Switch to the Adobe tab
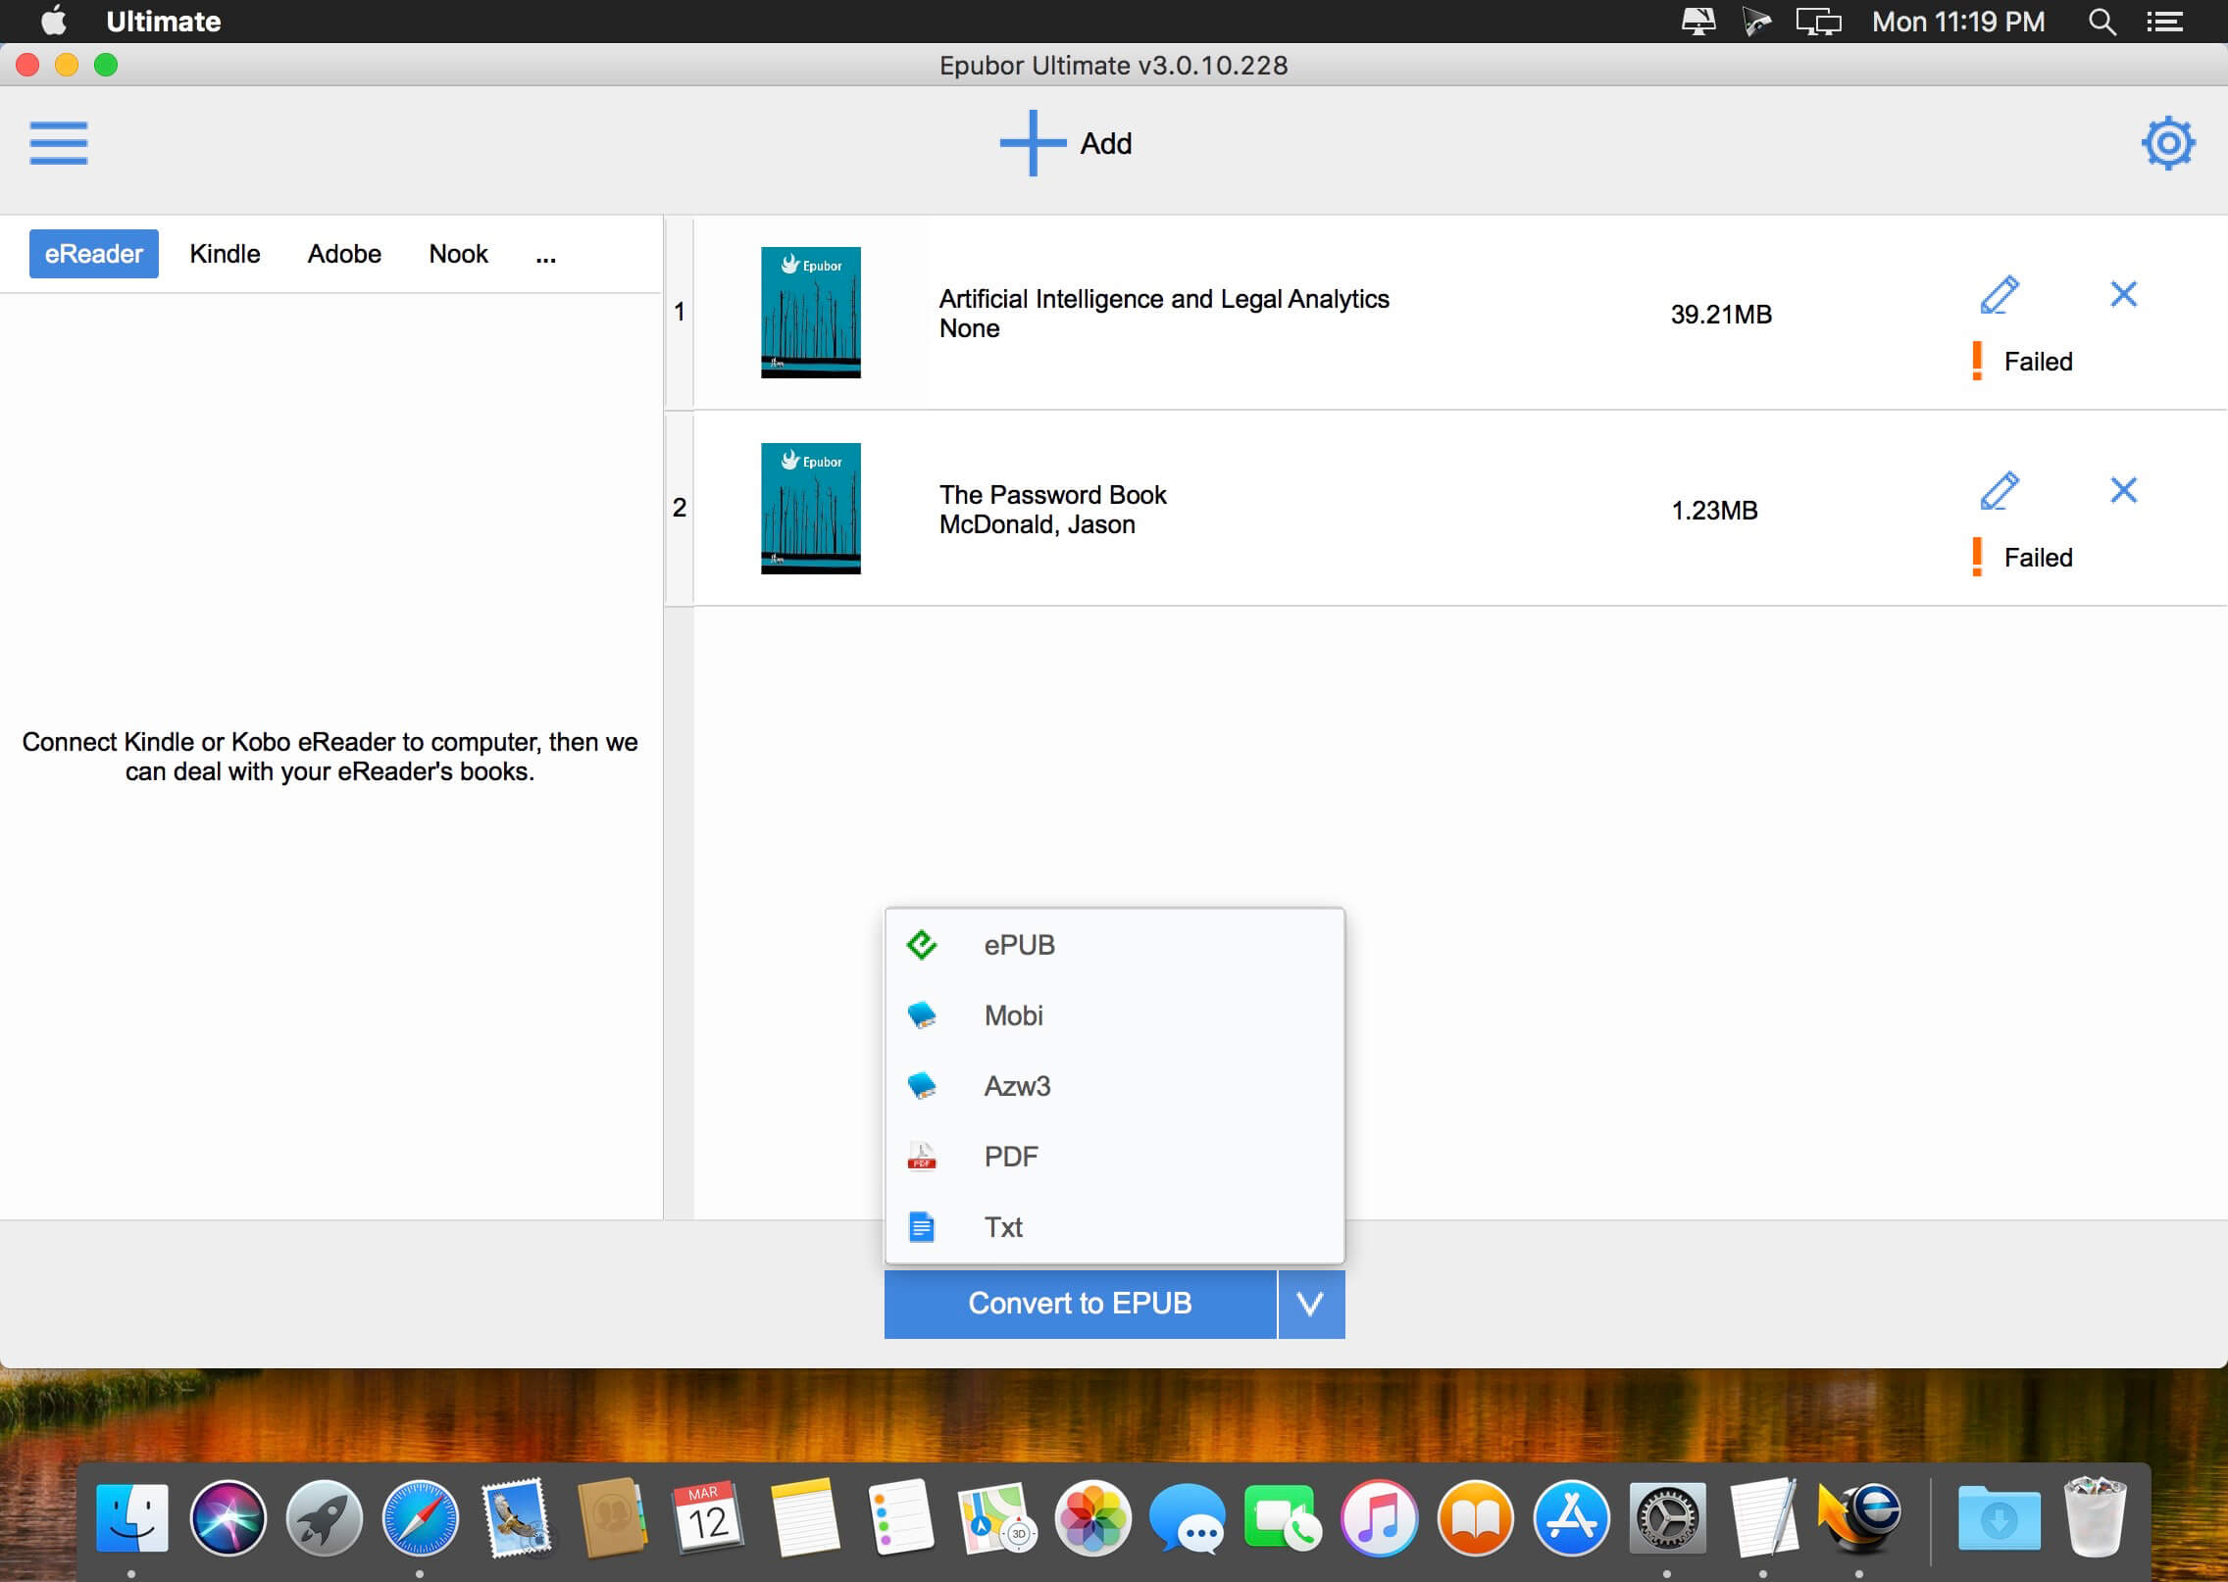Screen dimensions: 2228x1582 tap(344, 254)
